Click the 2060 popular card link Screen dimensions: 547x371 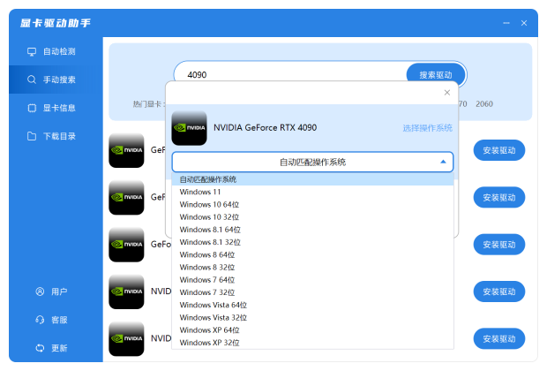(484, 103)
